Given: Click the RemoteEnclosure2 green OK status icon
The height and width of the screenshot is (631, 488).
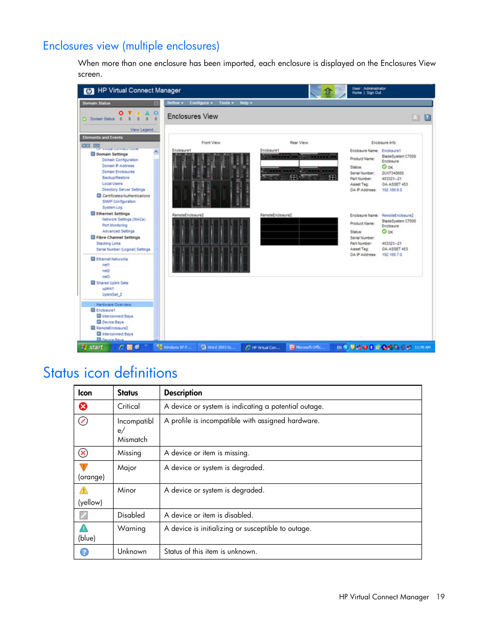Looking at the screenshot, I should pos(384,231).
